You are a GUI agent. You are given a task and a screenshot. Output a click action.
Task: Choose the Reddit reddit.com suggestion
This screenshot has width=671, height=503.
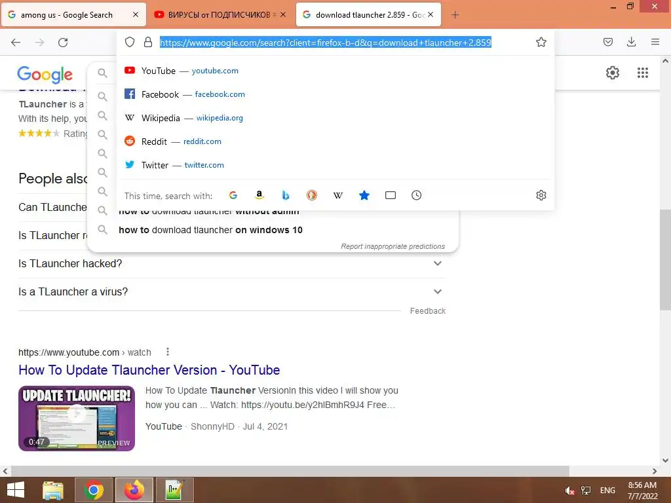[x=336, y=141]
